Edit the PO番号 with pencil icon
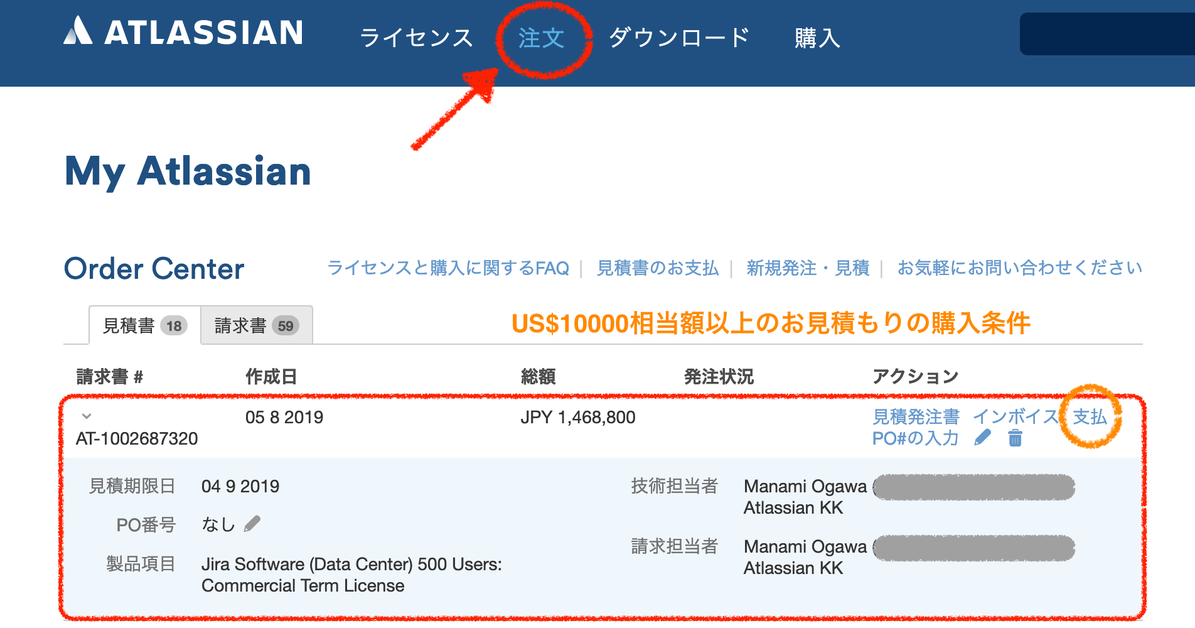 (x=252, y=524)
